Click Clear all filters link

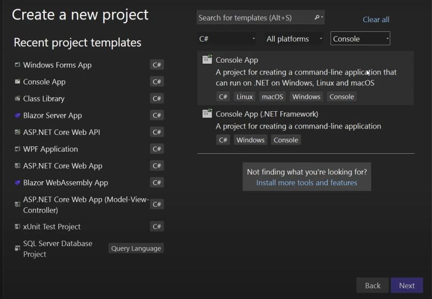click(376, 19)
